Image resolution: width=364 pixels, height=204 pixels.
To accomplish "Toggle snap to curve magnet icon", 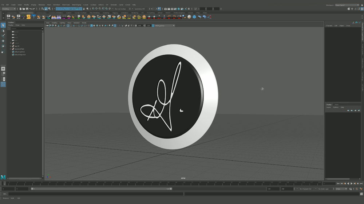I will (x=96, y=9).
